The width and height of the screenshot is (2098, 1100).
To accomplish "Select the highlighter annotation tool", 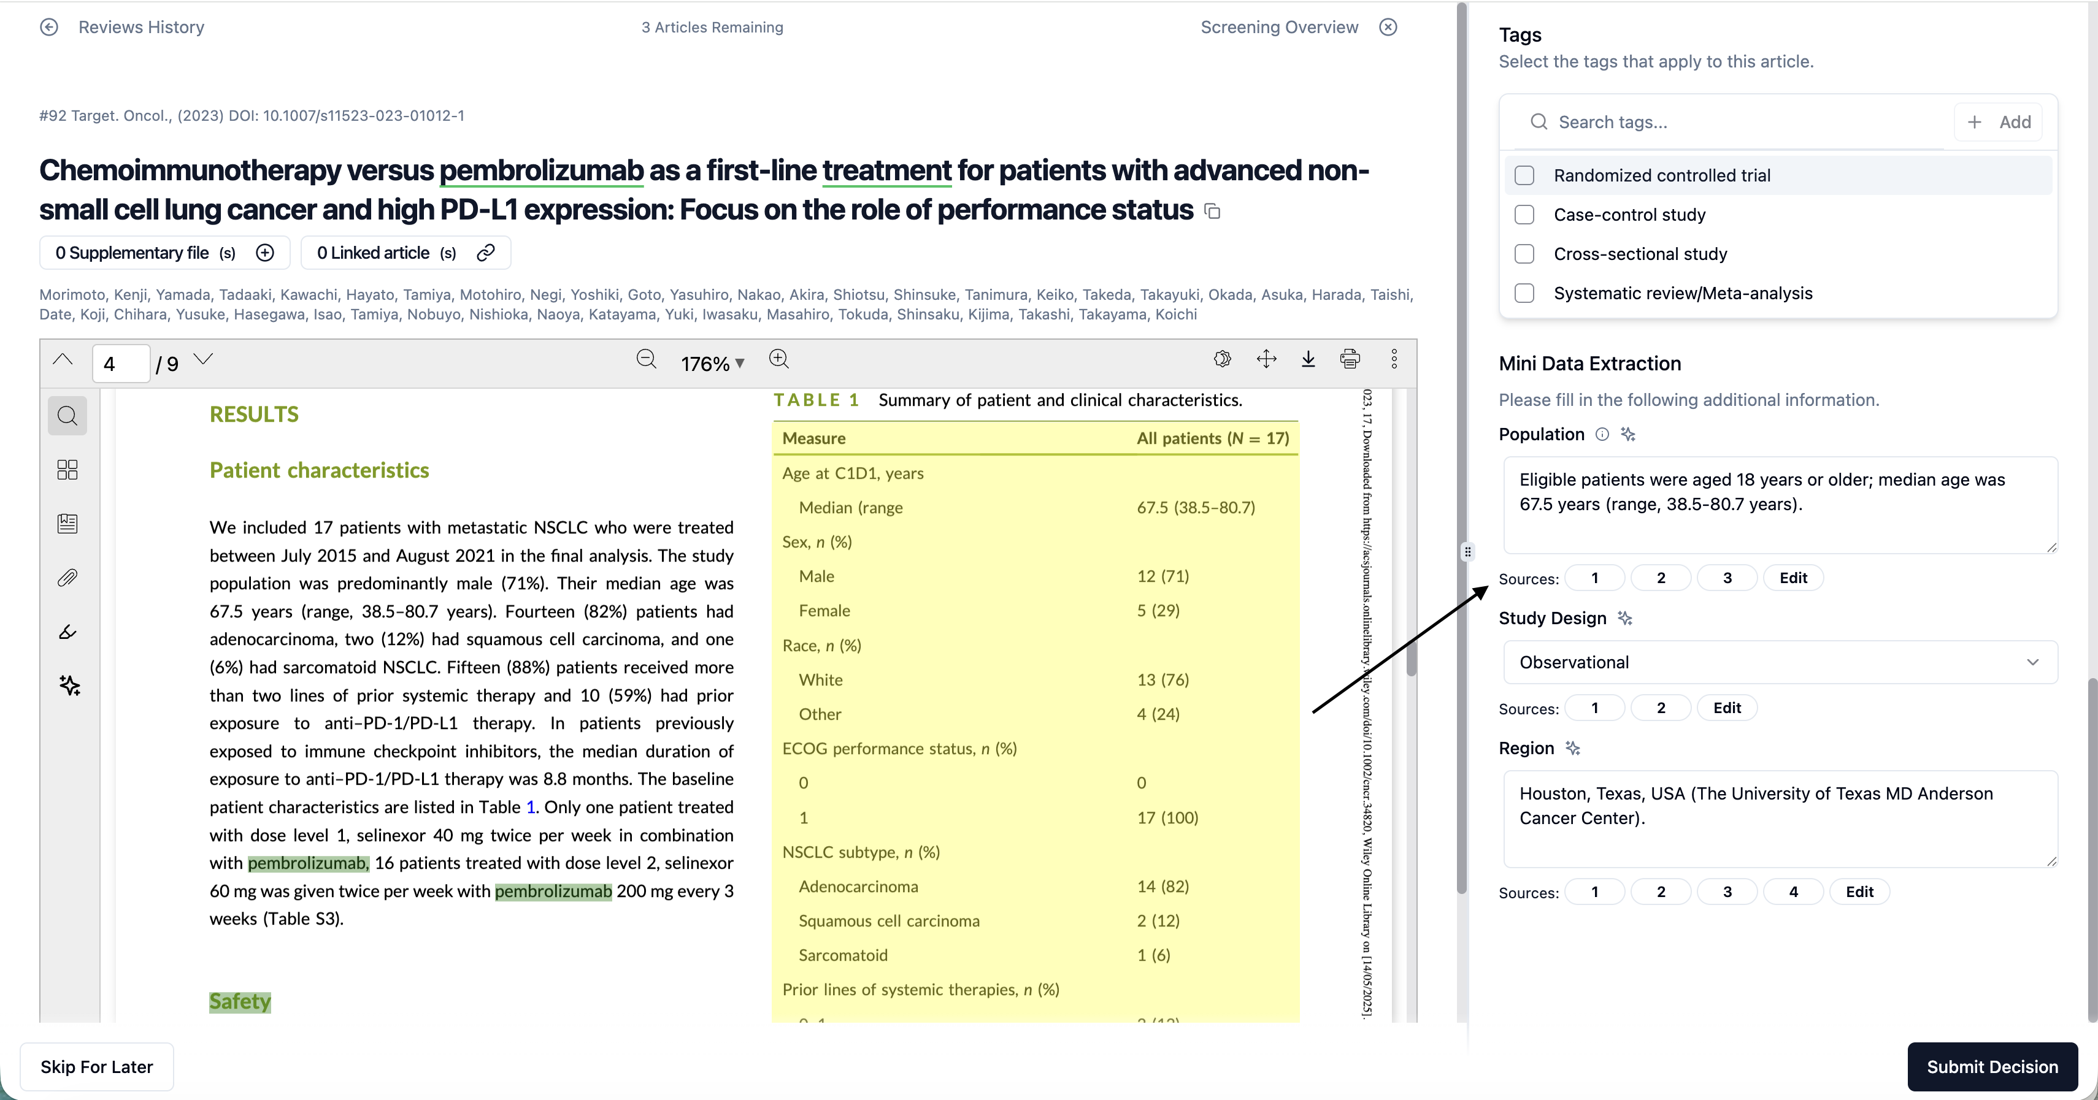I will point(67,632).
